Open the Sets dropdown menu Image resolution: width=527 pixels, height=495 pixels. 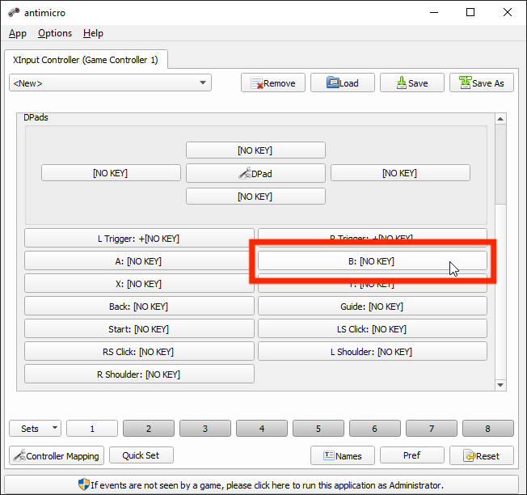(x=35, y=429)
